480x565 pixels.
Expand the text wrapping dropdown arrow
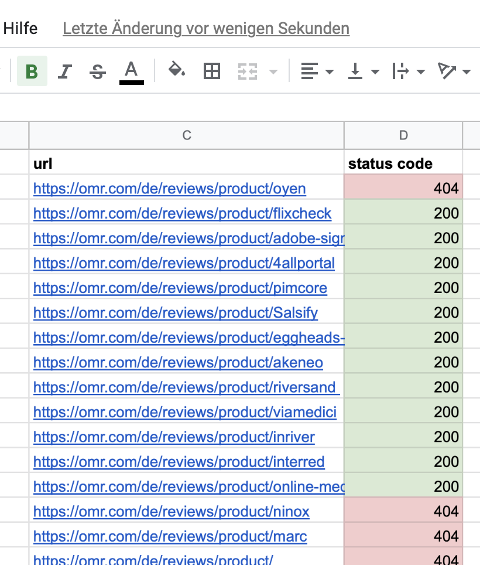(421, 72)
